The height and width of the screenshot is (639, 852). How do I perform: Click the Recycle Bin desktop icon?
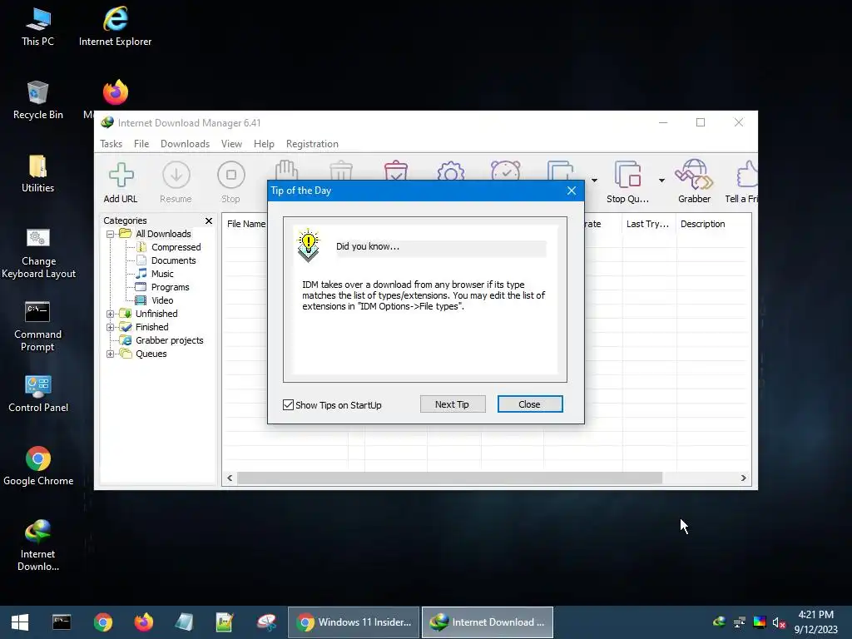[x=38, y=101]
